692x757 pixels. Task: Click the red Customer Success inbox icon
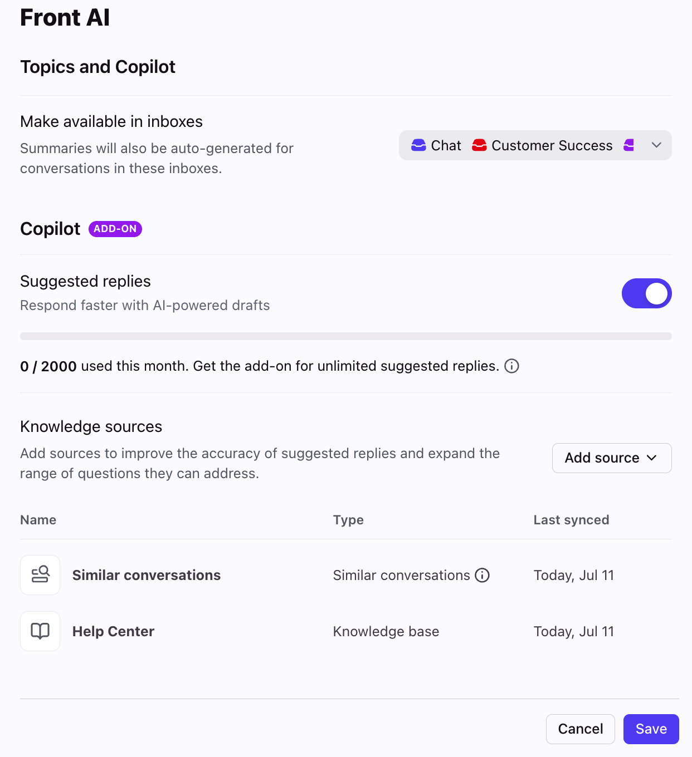click(x=479, y=145)
